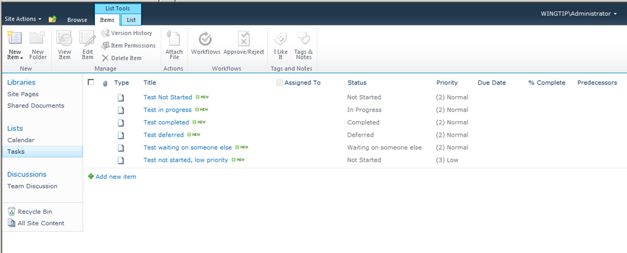The width and height of the screenshot is (627, 253).
Task: Open the Test Not Started task
Action: coord(168,97)
